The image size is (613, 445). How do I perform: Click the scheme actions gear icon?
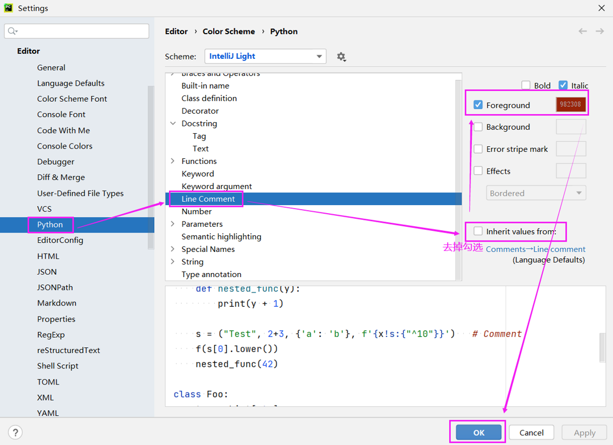341,57
